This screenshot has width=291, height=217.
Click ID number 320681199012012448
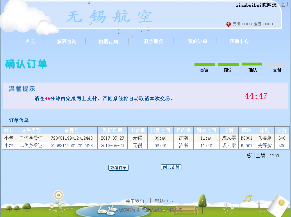point(72,138)
